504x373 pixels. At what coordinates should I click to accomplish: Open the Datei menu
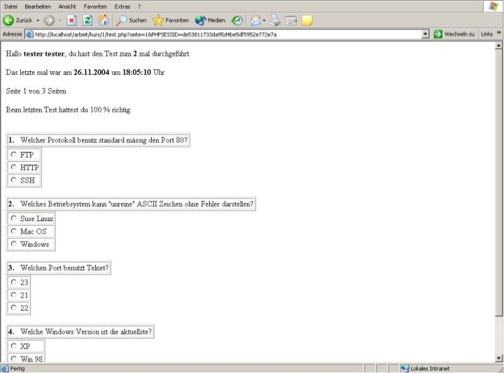(11, 6)
